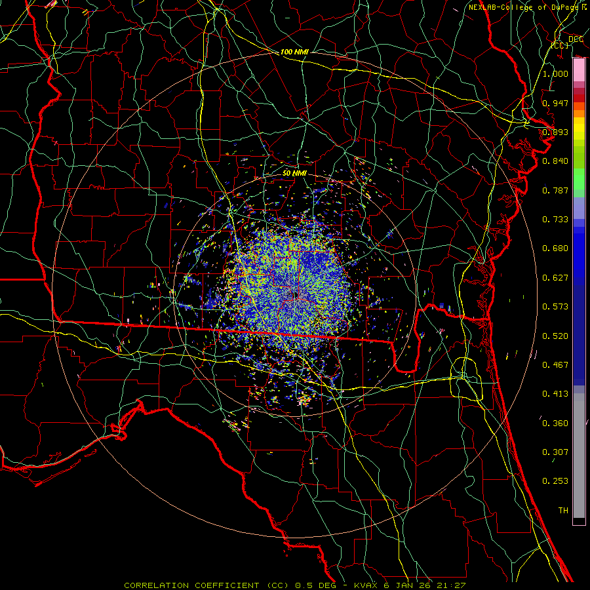
Task: Click the 0.467 legend value
Action: [x=555, y=365]
